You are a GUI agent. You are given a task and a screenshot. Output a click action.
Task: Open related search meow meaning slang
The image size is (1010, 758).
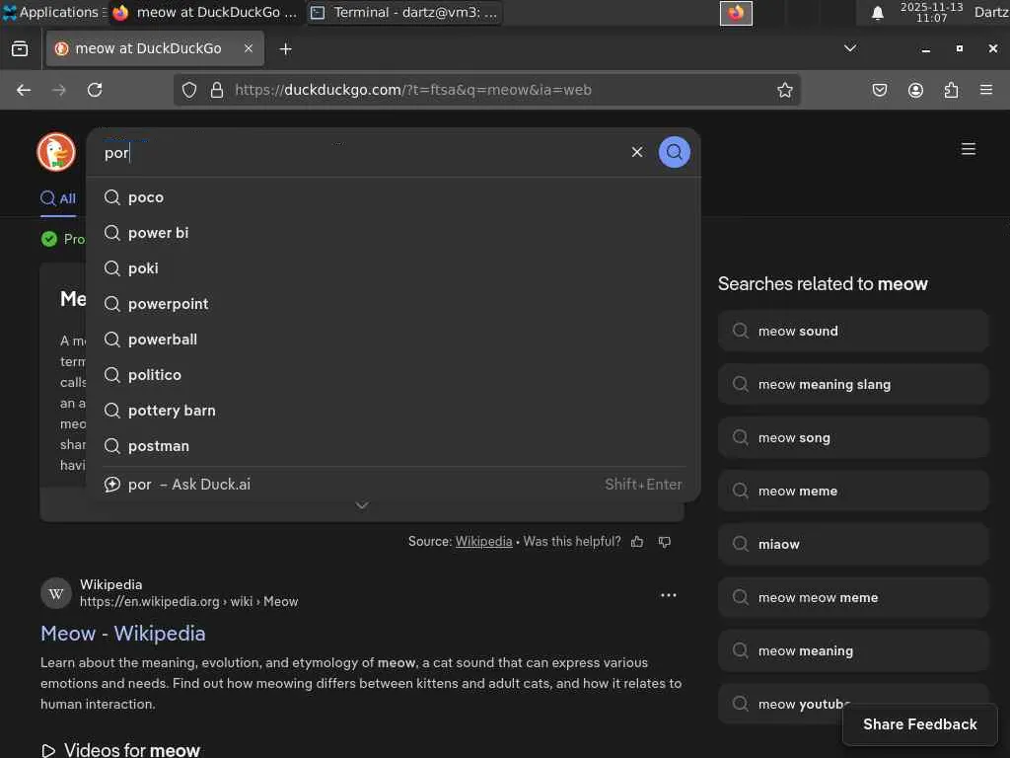click(x=853, y=384)
